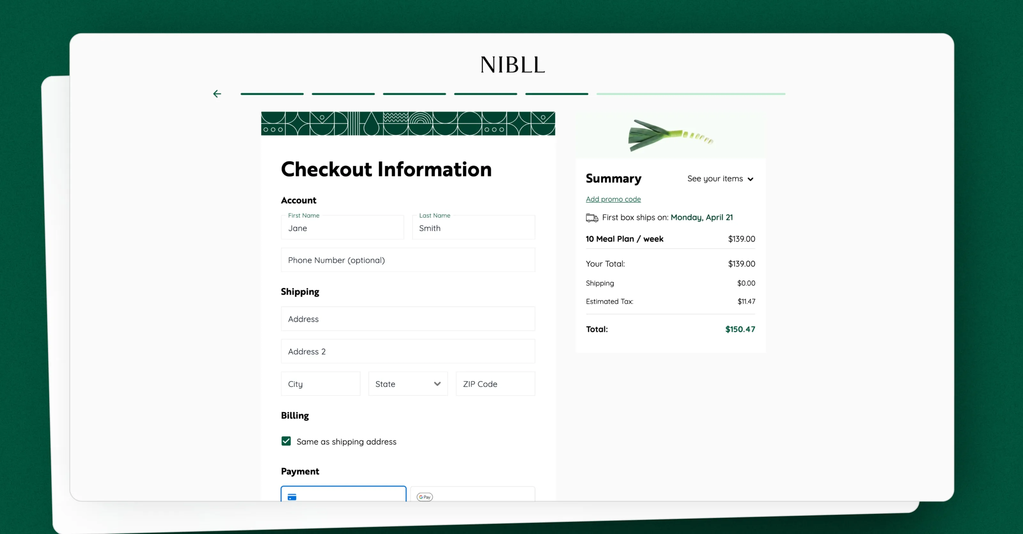
Task: Click the "Summary" heading
Action: click(x=613, y=179)
